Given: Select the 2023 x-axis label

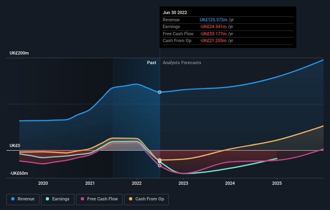Looking at the screenshot, I should (x=183, y=184).
